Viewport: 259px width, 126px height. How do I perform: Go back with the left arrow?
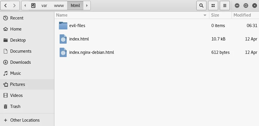coord(6,6)
